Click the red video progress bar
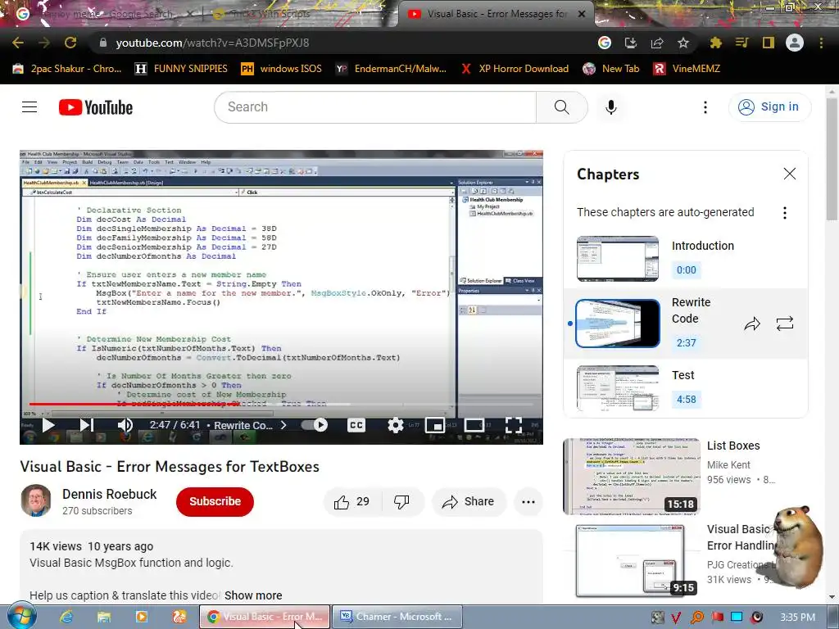The height and width of the screenshot is (629, 839). click(x=134, y=405)
